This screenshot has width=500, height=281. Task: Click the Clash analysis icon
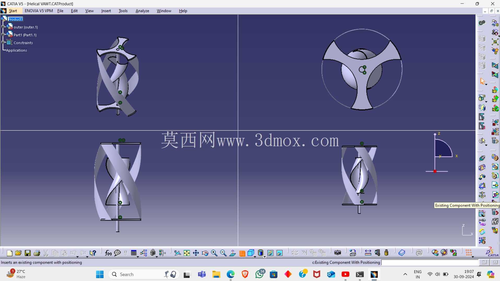tap(435, 253)
